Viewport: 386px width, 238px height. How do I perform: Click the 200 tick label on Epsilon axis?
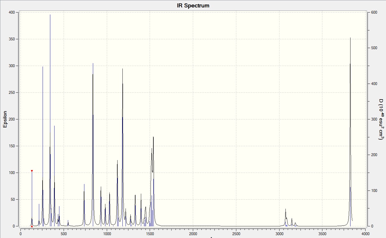[12, 119]
